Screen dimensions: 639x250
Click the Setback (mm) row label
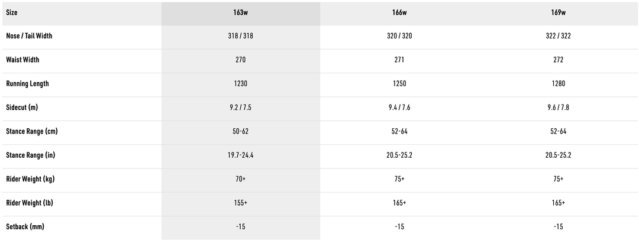click(x=25, y=226)
